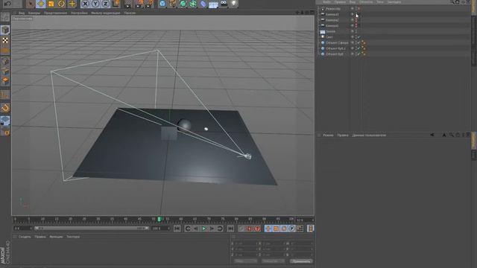Add a light from the toolbar

coord(233,4)
